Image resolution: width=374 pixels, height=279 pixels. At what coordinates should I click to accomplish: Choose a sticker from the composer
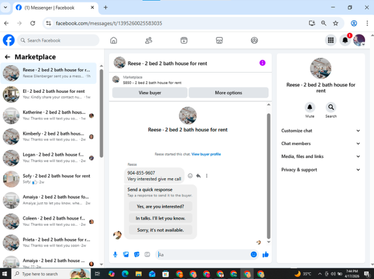pos(137,254)
